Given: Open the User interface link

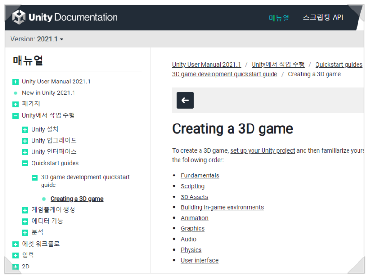Looking at the screenshot, I should (x=200, y=260).
